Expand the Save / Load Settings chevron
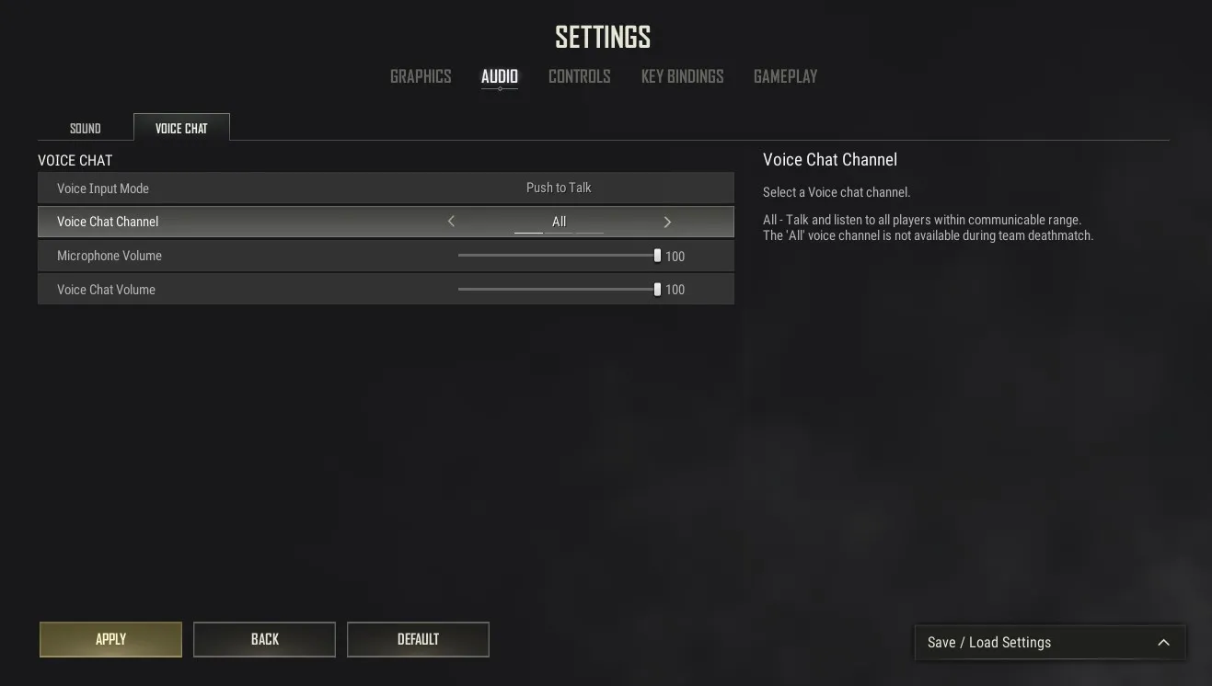This screenshot has height=686, width=1212. 1163,643
